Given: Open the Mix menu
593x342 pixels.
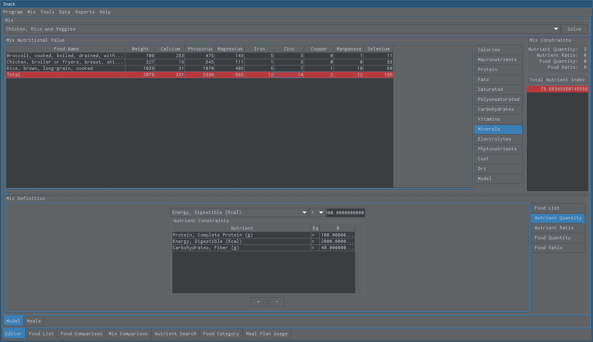Looking at the screenshot, I should point(31,12).
